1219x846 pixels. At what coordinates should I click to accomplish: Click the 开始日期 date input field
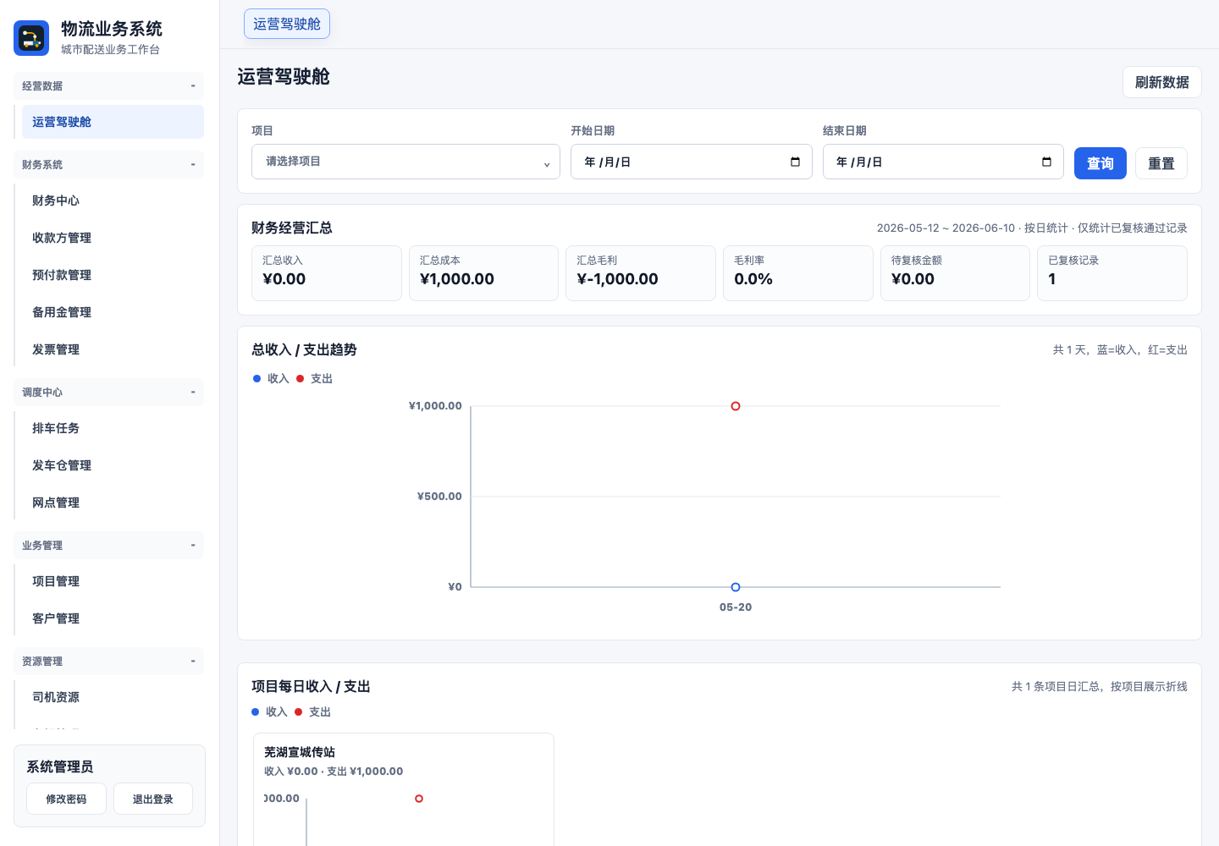(692, 162)
